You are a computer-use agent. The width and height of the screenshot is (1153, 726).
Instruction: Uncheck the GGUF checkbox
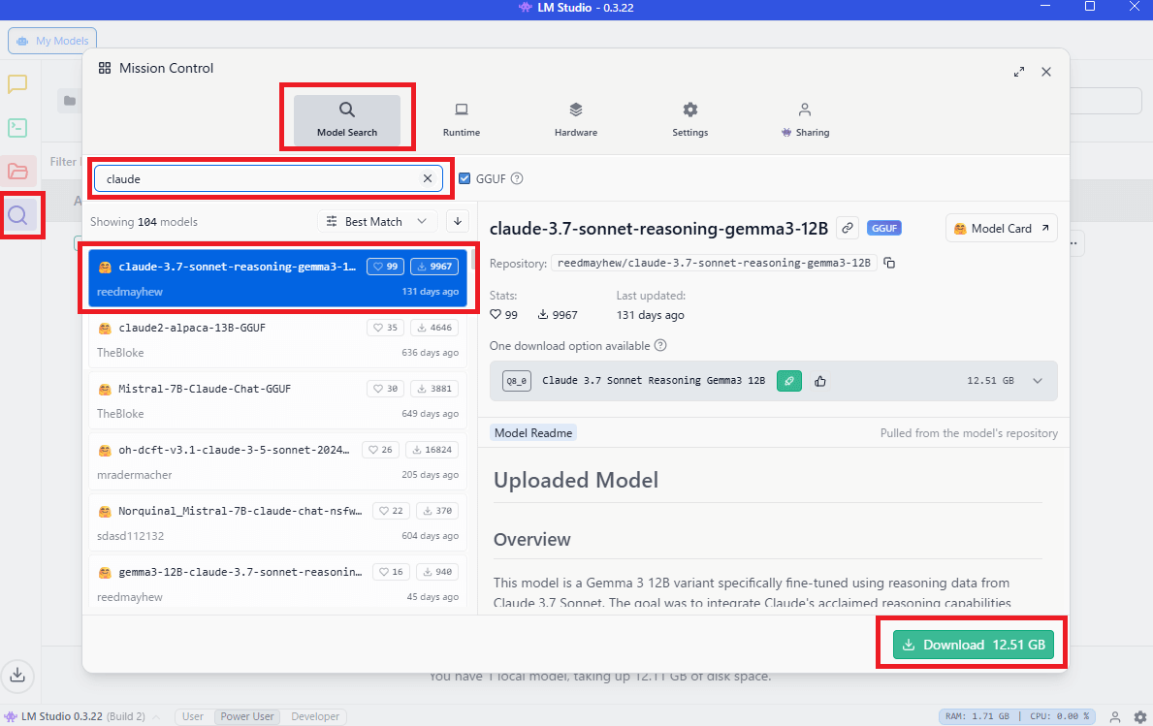(464, 178)
